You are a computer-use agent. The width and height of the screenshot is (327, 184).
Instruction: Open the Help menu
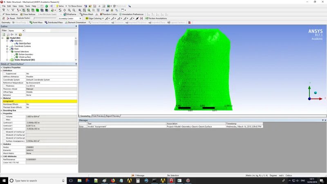(x=34, y=6)
